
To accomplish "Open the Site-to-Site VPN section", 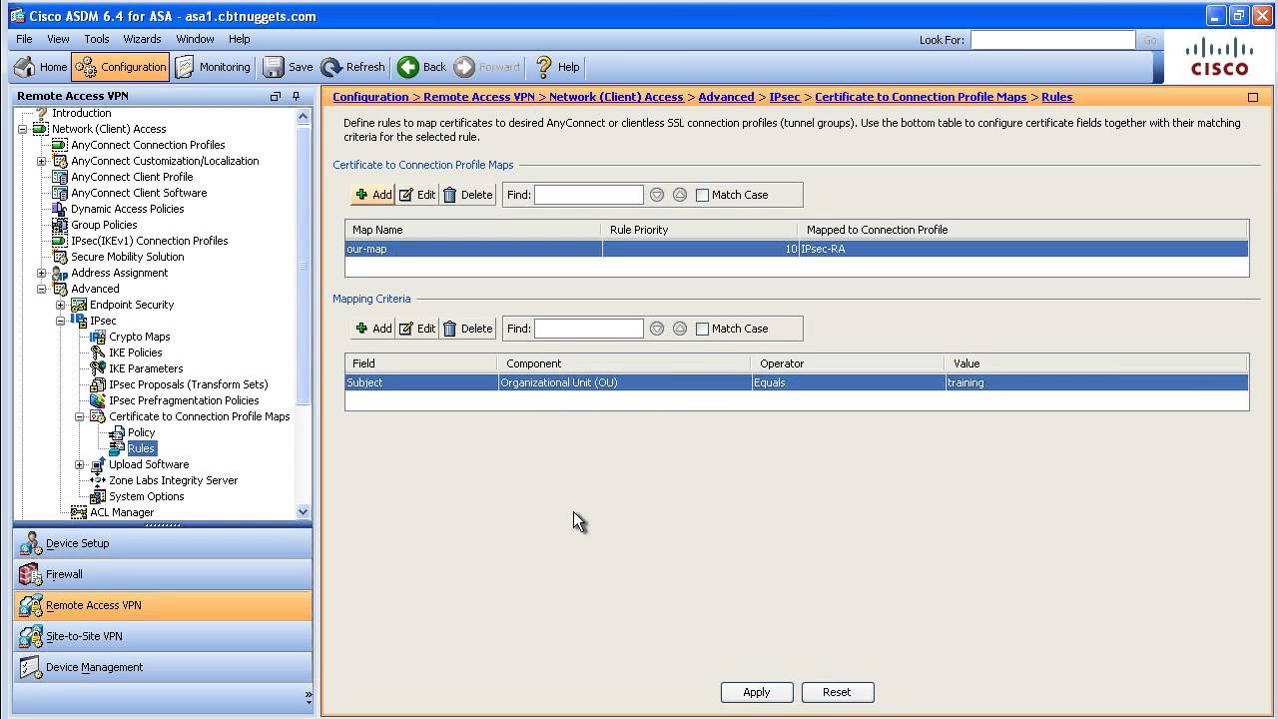I will pyautogui.click(x=163, y=636).
